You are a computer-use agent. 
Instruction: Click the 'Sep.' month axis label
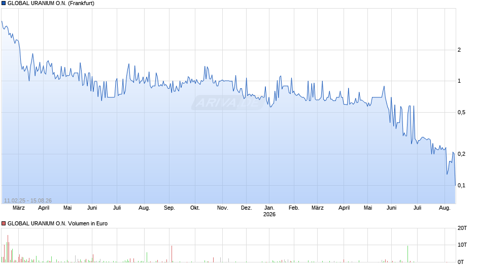[x=169, y=208]
